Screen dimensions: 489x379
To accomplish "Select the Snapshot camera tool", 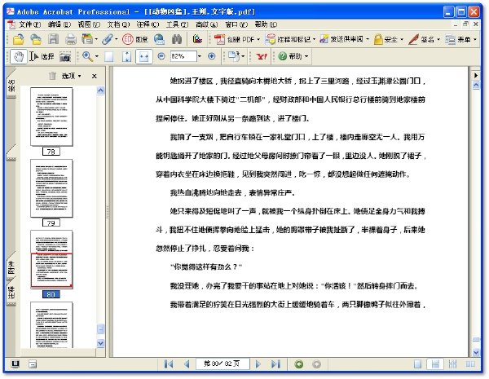I will pyautogui.click(x=65, y=56).
